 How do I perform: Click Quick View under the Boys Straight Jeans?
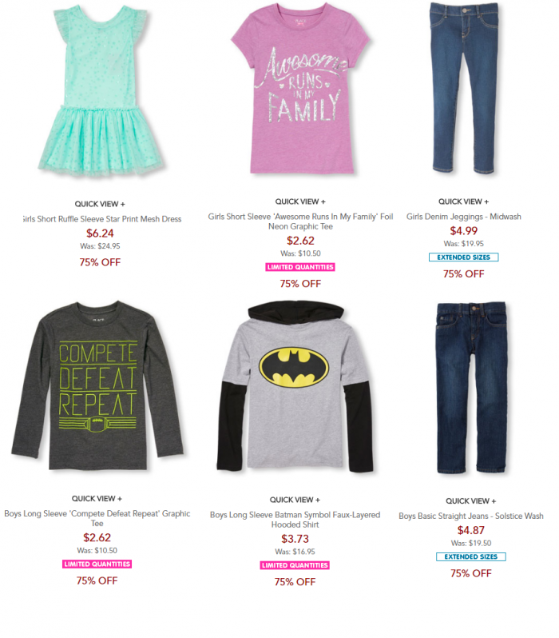tap(471, 500)
